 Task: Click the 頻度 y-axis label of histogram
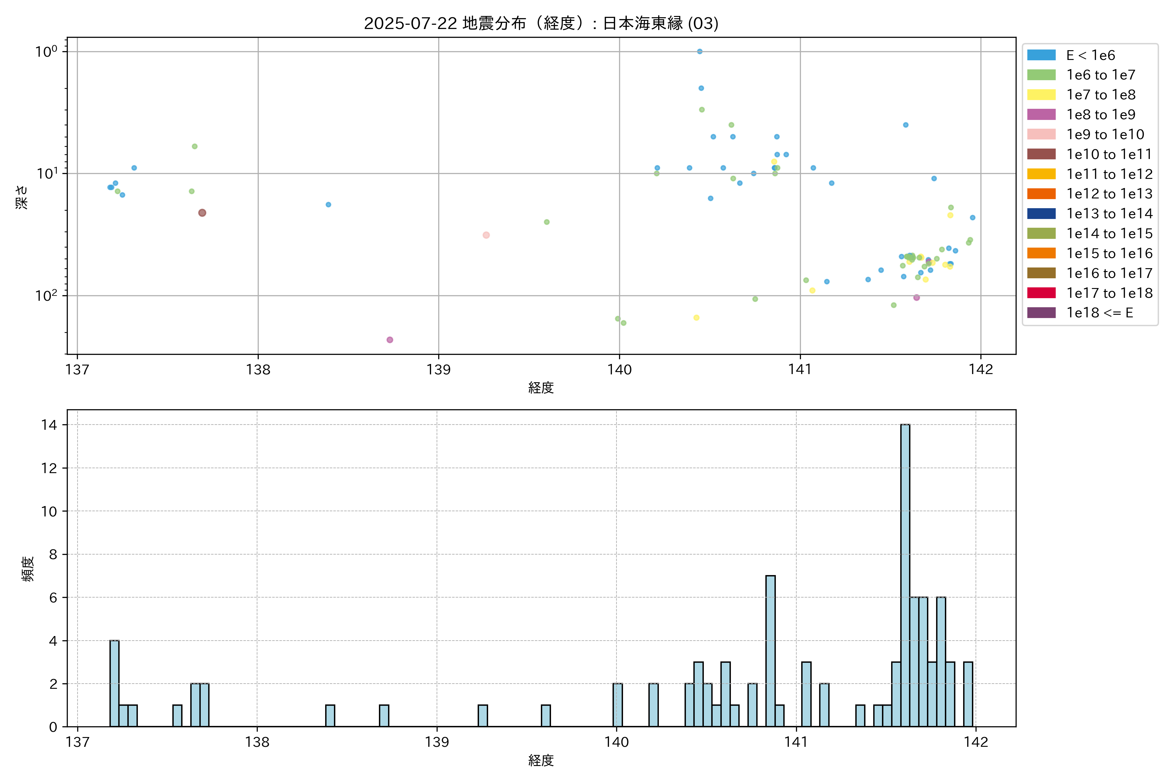[x=27, y=569]
